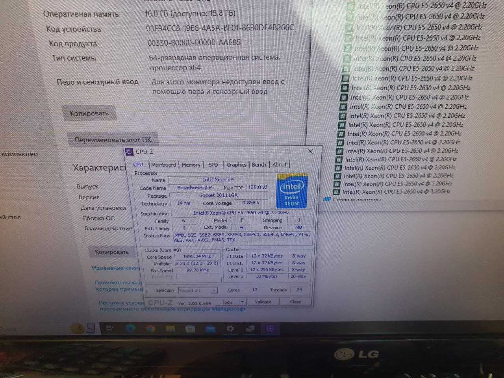The width and height of the screenshot is (504, 378).
Task: Click lower Копировать button under Windows specs
Action: pos(112,252)
